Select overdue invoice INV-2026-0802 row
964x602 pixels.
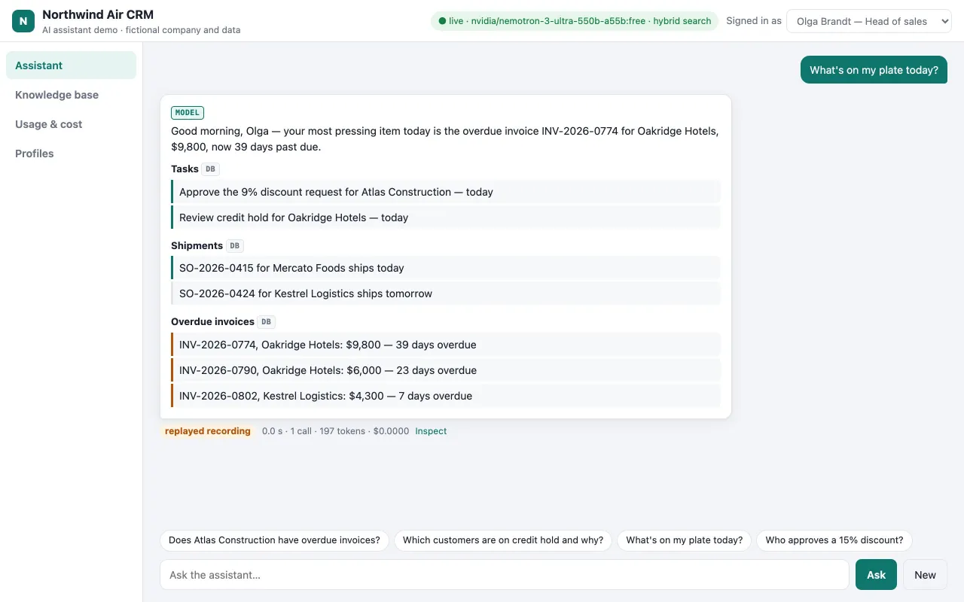click(446, 396)
